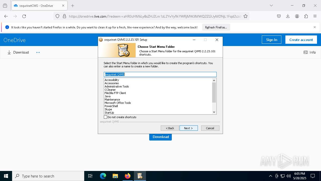The image size is (321, 181).
Task: Click the taskbar search box
Action: (48, 176)
